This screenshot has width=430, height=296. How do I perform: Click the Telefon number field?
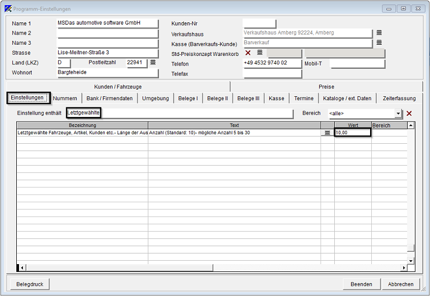272,63
